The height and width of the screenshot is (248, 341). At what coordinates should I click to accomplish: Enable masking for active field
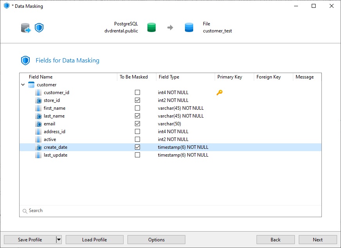point(137,139)
